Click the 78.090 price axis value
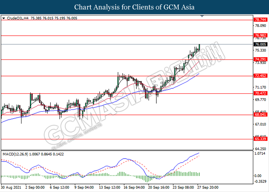 pyautogui.click(x=261, y=26)
